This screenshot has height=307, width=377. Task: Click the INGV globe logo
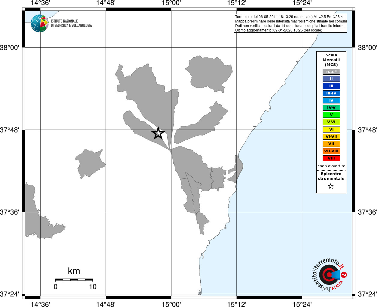pyautogui.click(x=40, y=23)
